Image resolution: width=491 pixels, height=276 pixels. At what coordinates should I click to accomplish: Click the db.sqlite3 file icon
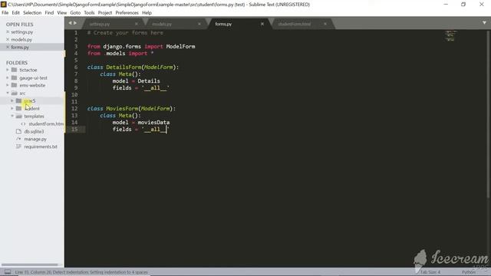(x=18, y=131)
